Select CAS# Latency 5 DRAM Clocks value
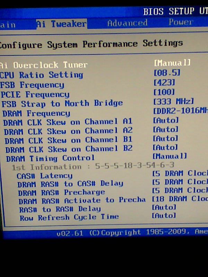The image size is (208, 277). point(180,173)
